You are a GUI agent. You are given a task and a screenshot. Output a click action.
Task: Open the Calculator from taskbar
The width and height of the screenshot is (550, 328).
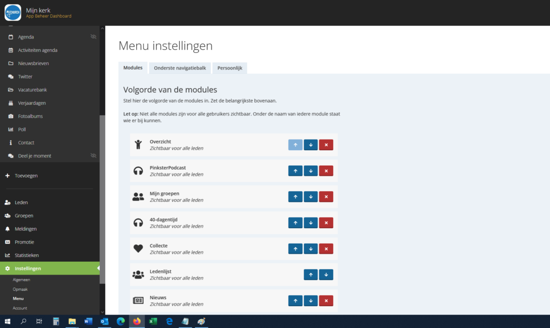[56, 322]
